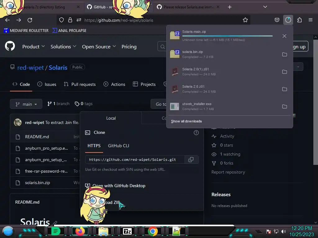This screenshot has width=318, height=238.
Task: Open the main branch selector dropdown
Action: [26, 104]
